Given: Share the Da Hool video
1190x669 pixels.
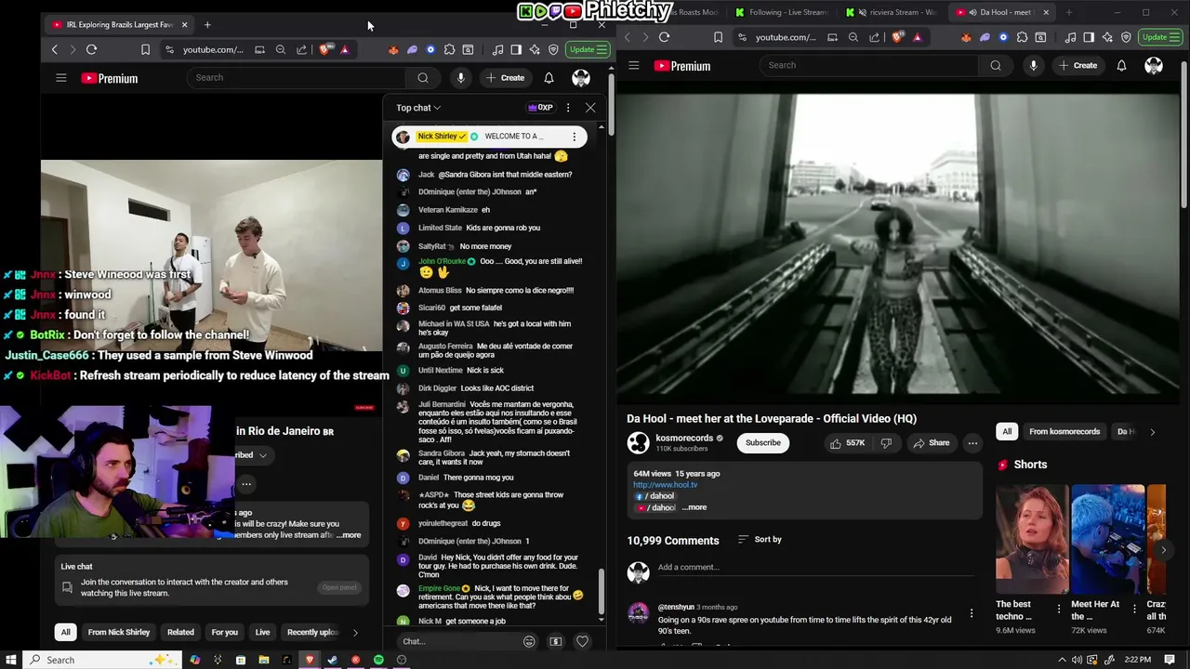Looking at the screenshot, I should [931, 443].
